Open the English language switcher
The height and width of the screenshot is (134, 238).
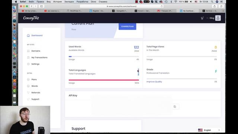209,130
